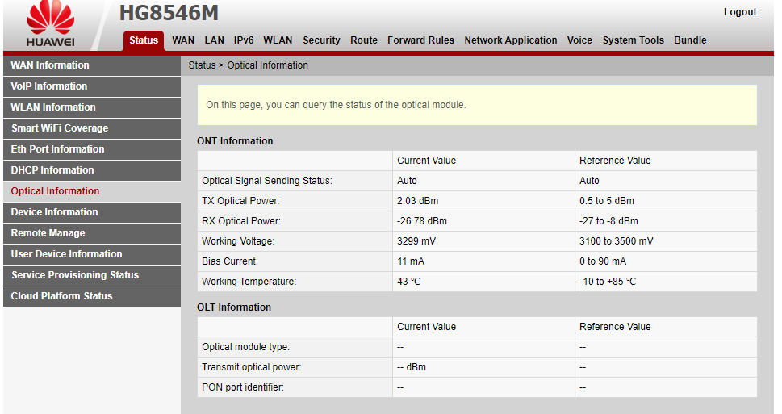The width and height of the screenshot is (782, 414).
Task: Click the 'Bias Current:' label
Action: [230, 261]
